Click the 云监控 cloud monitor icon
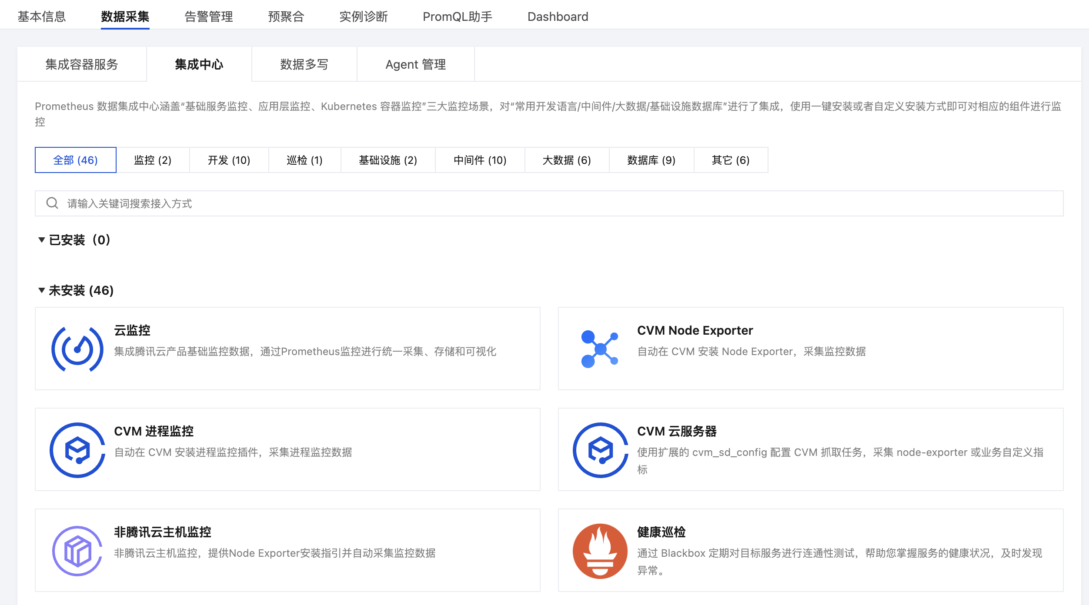The width and height of the screenshot is (1089, 605). pyautogui.click(x=77, y=349)
